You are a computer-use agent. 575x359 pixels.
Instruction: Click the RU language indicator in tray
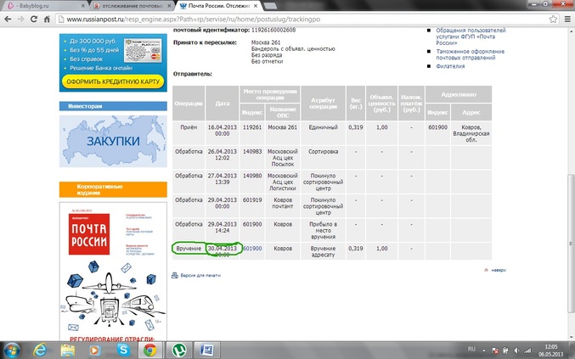click(x=472, y=349)
